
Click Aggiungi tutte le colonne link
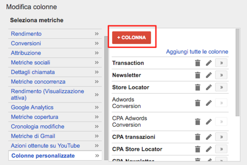click(x=197, y=52)
